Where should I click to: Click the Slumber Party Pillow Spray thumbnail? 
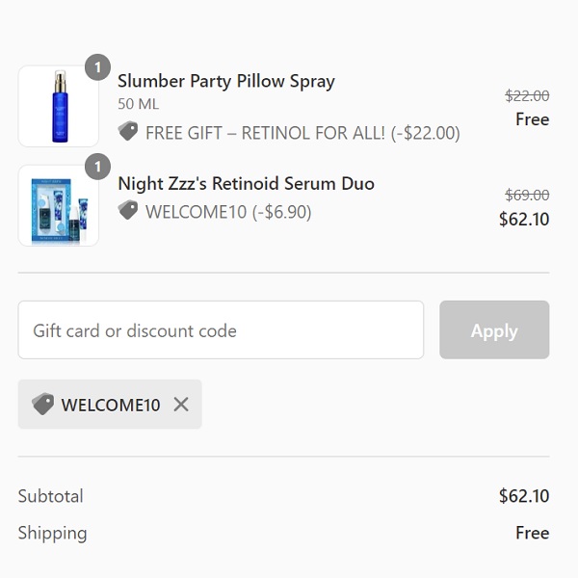click(x=58, y=106)
